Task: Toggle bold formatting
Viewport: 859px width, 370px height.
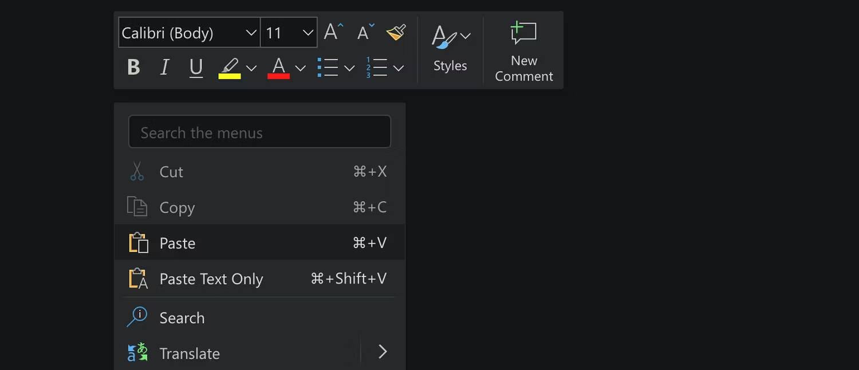Action: coord(133,67)
